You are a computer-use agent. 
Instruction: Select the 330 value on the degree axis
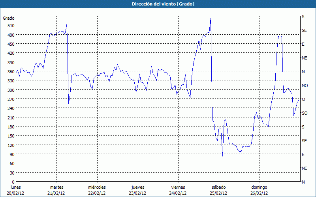click(x=11, y=81)
